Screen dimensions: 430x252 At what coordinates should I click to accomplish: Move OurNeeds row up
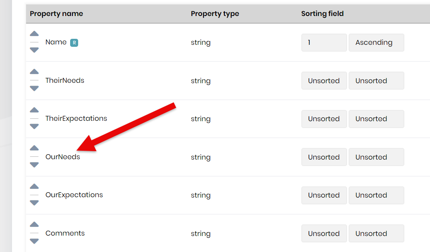pos(34,148)
